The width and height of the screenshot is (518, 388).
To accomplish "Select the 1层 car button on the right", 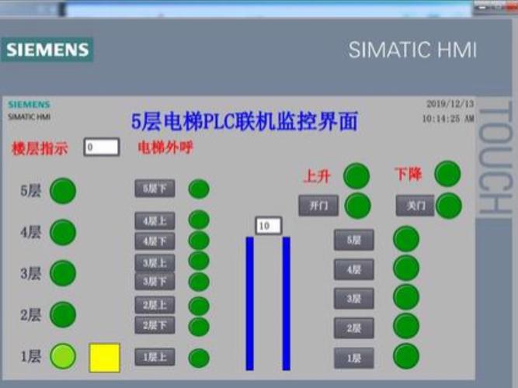I will [x=353, y=358].
